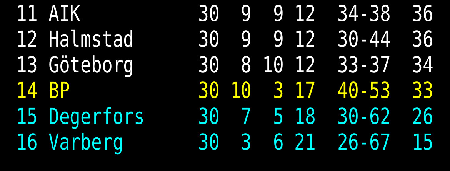Click the rank number 13
This screenshot has width=450, height=171.
tap(27, 65)
